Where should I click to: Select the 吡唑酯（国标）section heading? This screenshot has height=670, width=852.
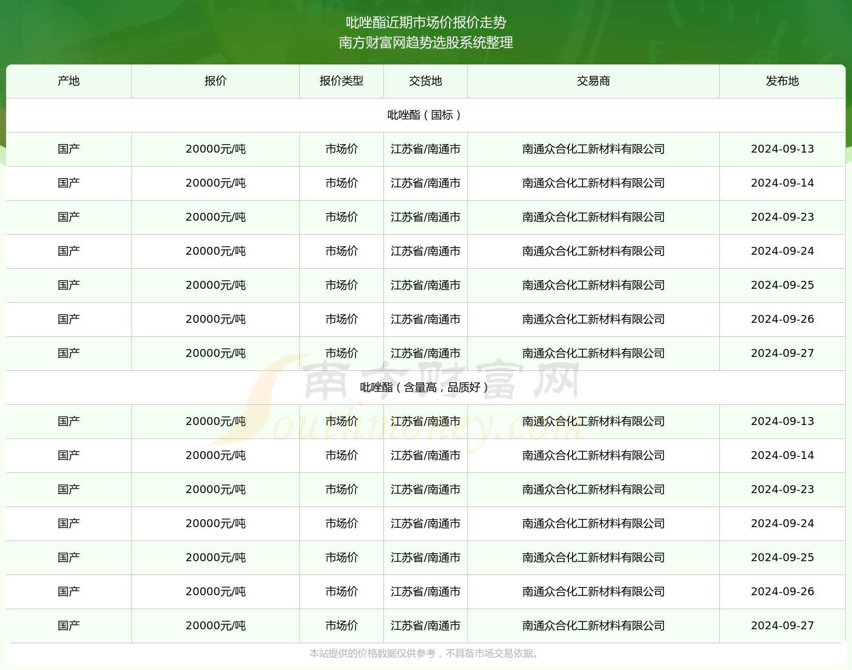[425, 115]
